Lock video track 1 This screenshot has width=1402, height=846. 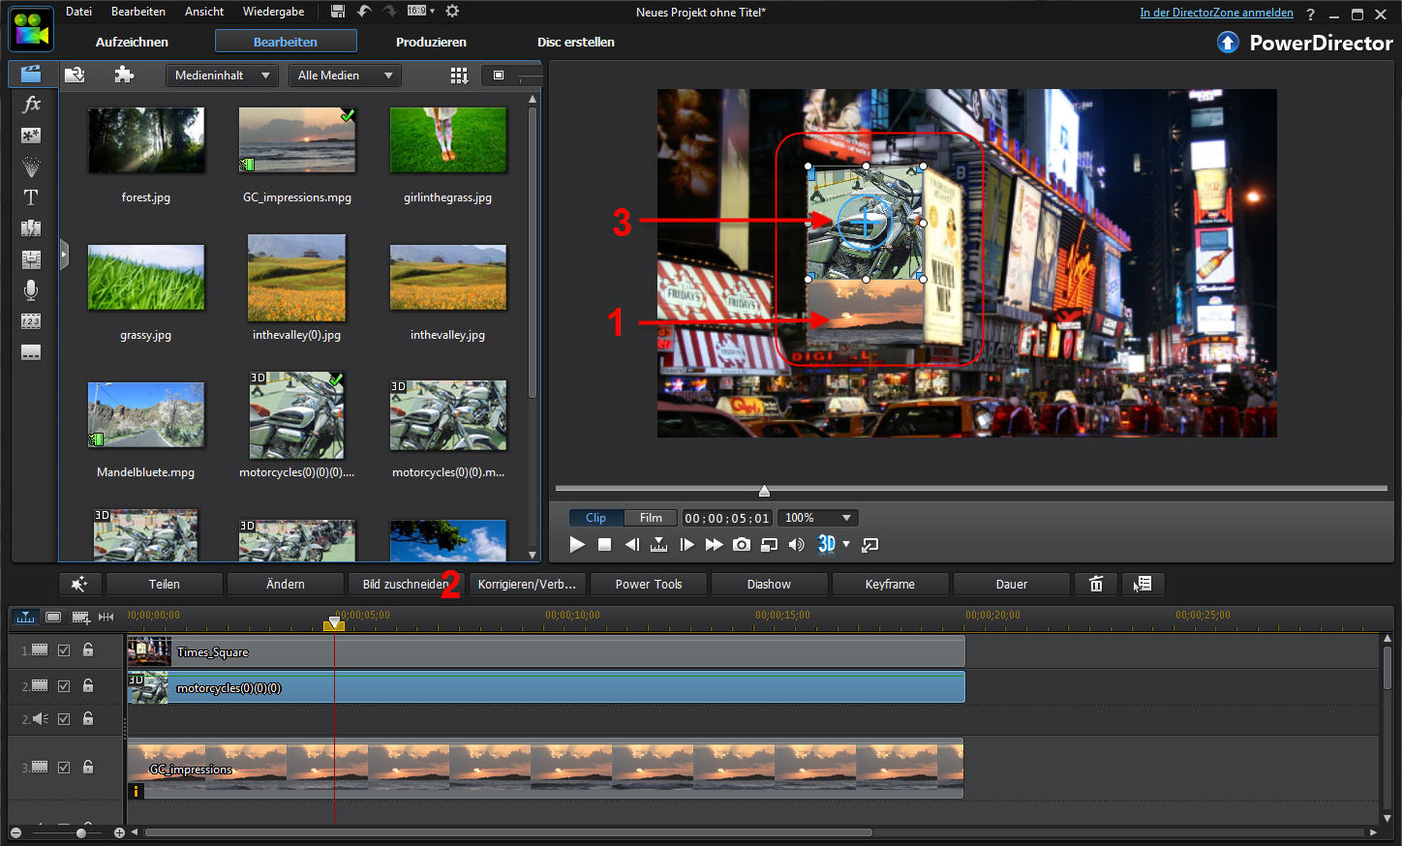click(x=88, y=650)
